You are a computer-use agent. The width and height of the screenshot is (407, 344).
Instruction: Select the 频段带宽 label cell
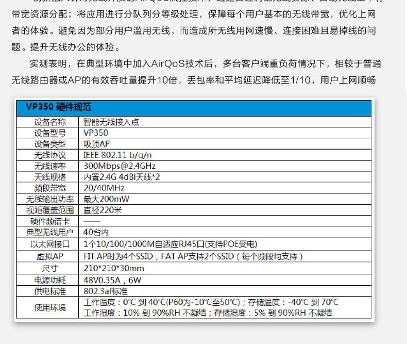tap(47, 188)
